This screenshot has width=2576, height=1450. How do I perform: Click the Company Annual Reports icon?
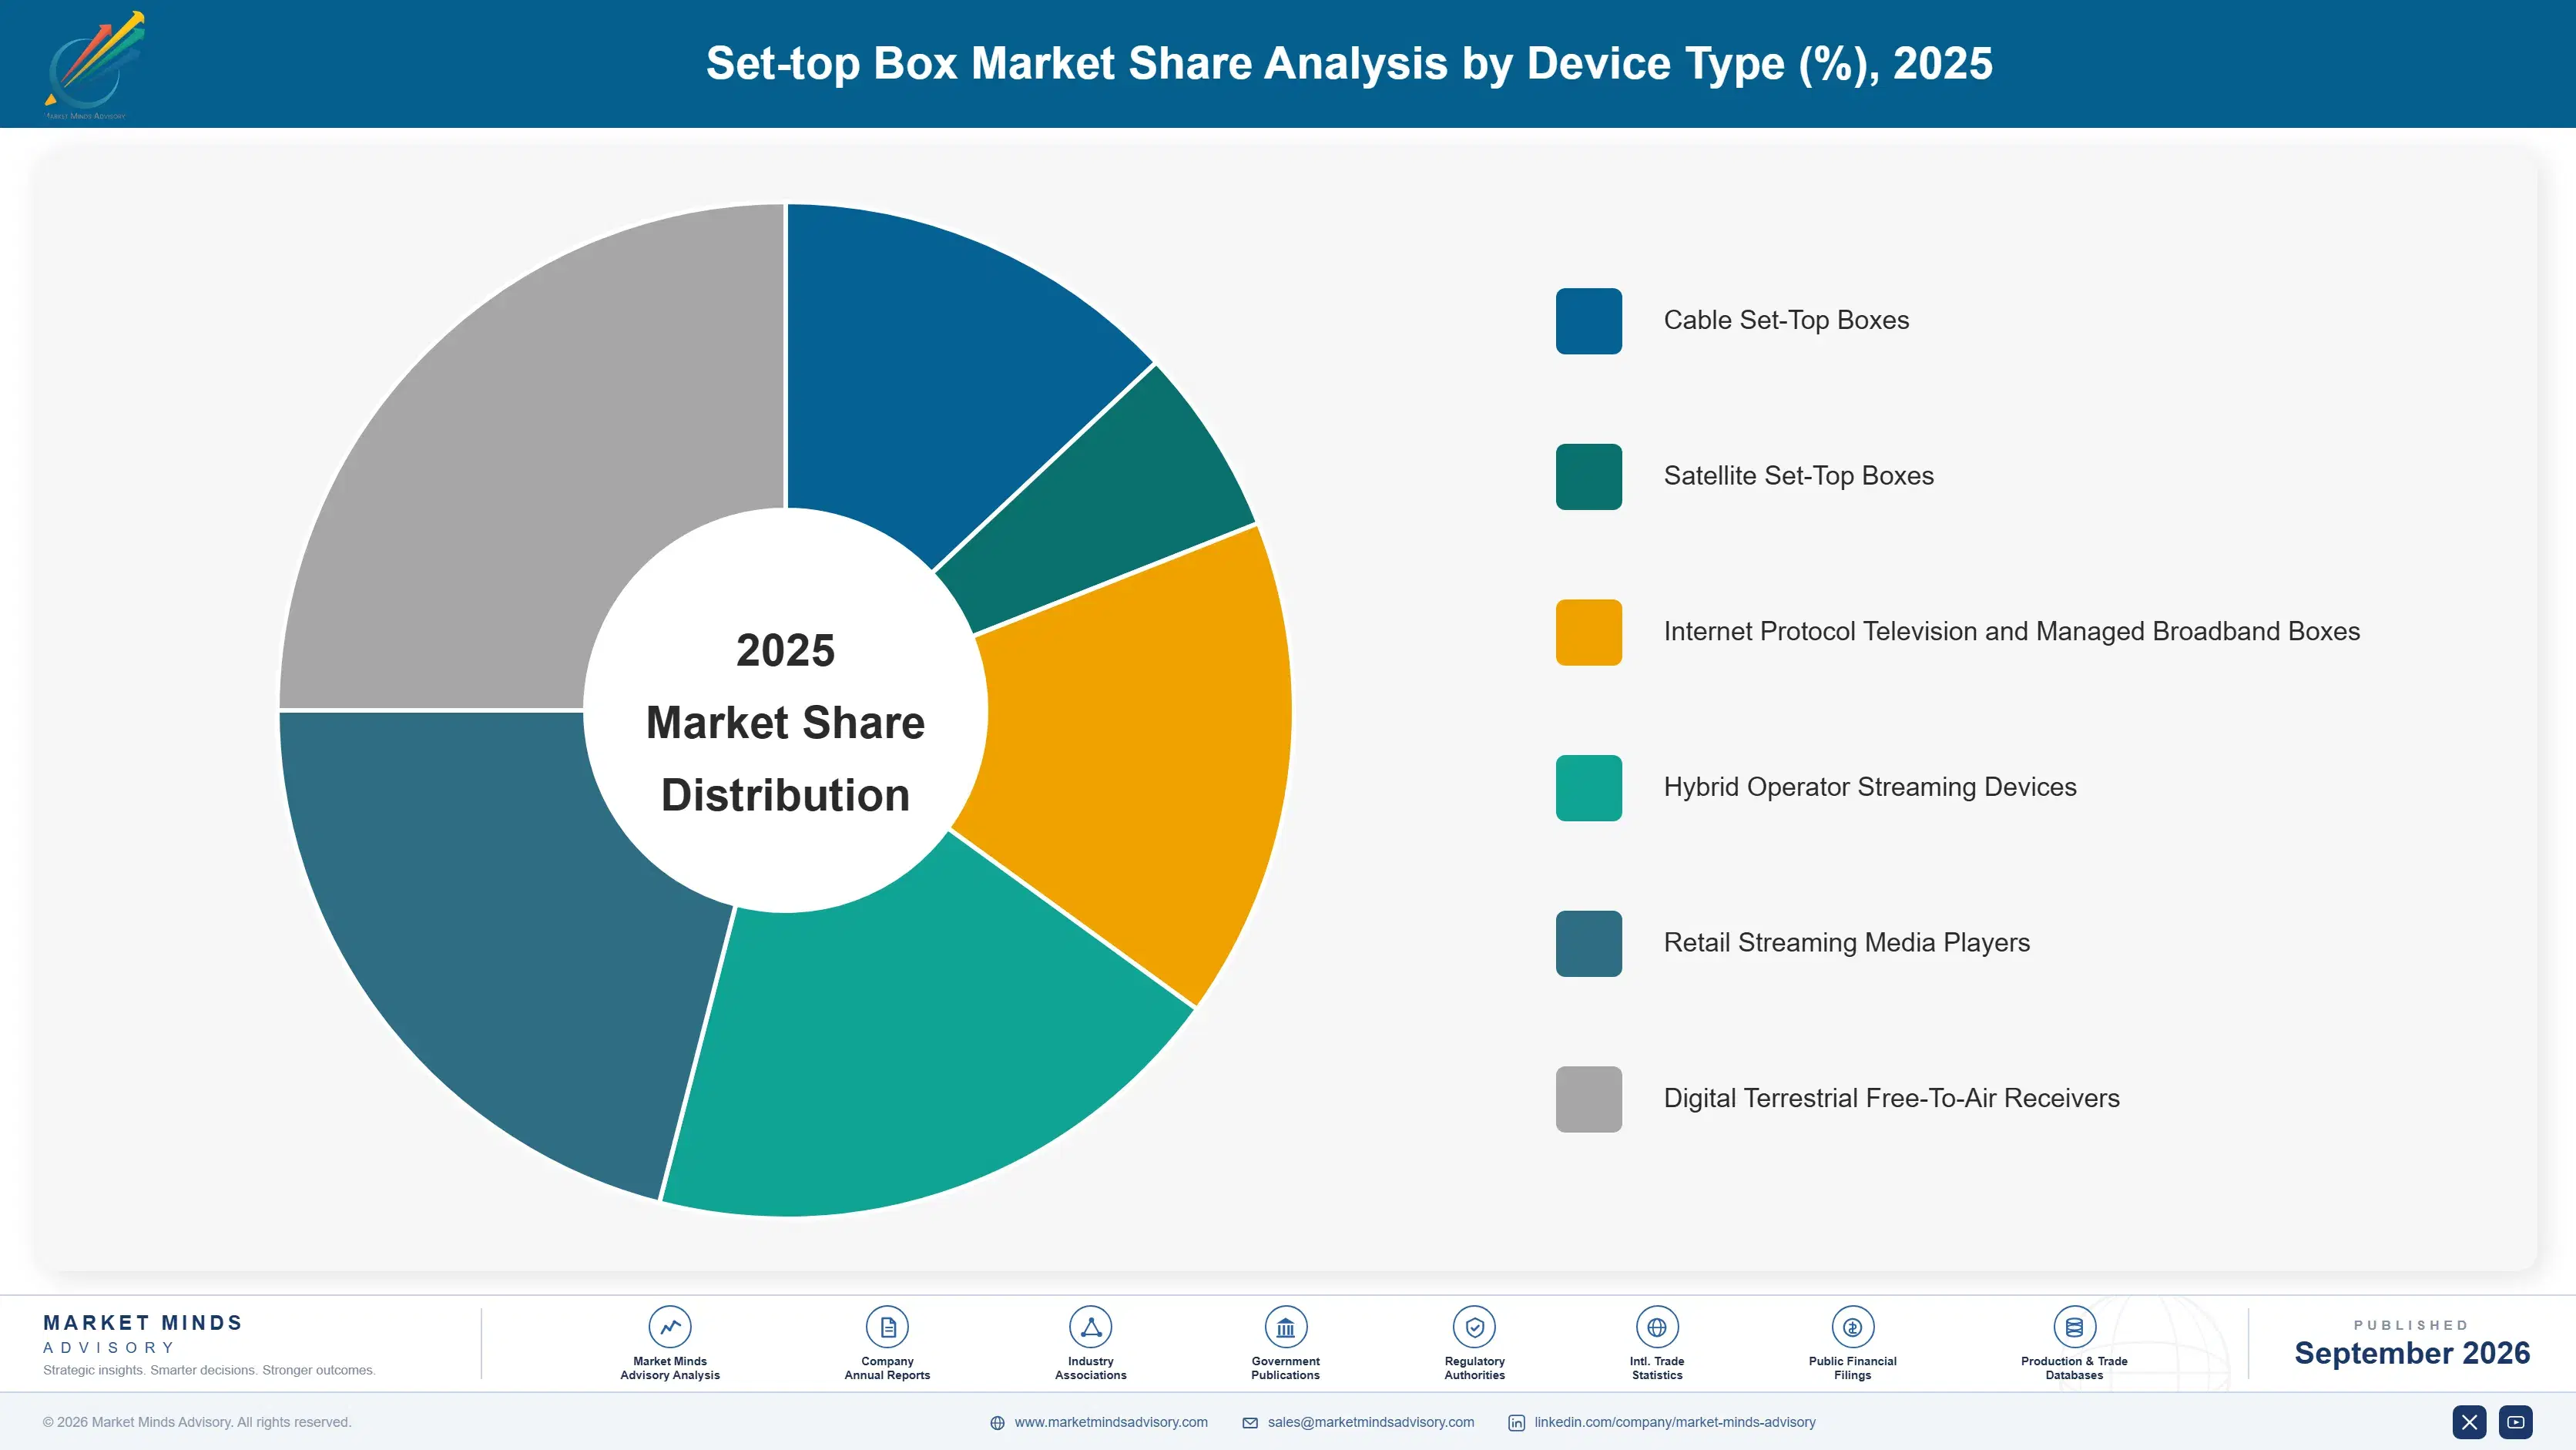point(887,1327)
